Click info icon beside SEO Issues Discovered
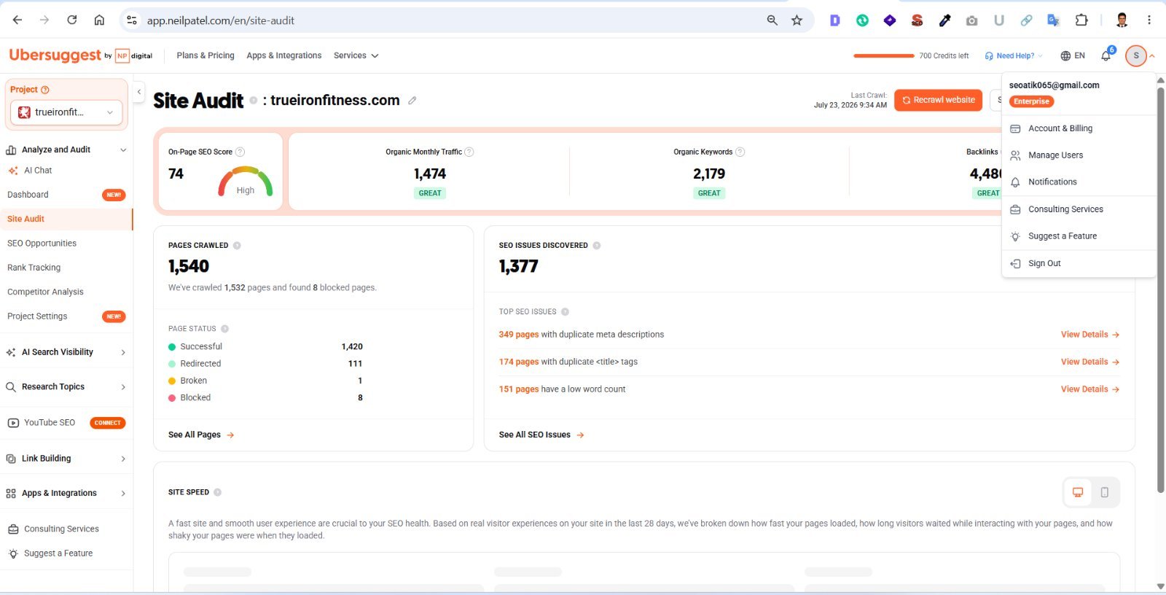 point(597,246)
